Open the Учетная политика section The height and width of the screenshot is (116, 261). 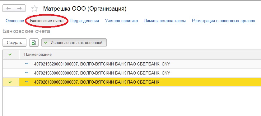pyautogui.click(x=121, y=21)
